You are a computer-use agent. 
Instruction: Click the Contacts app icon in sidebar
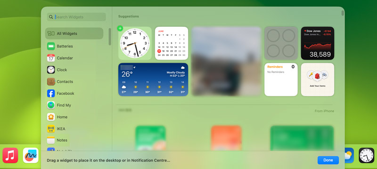coord(51,82)
